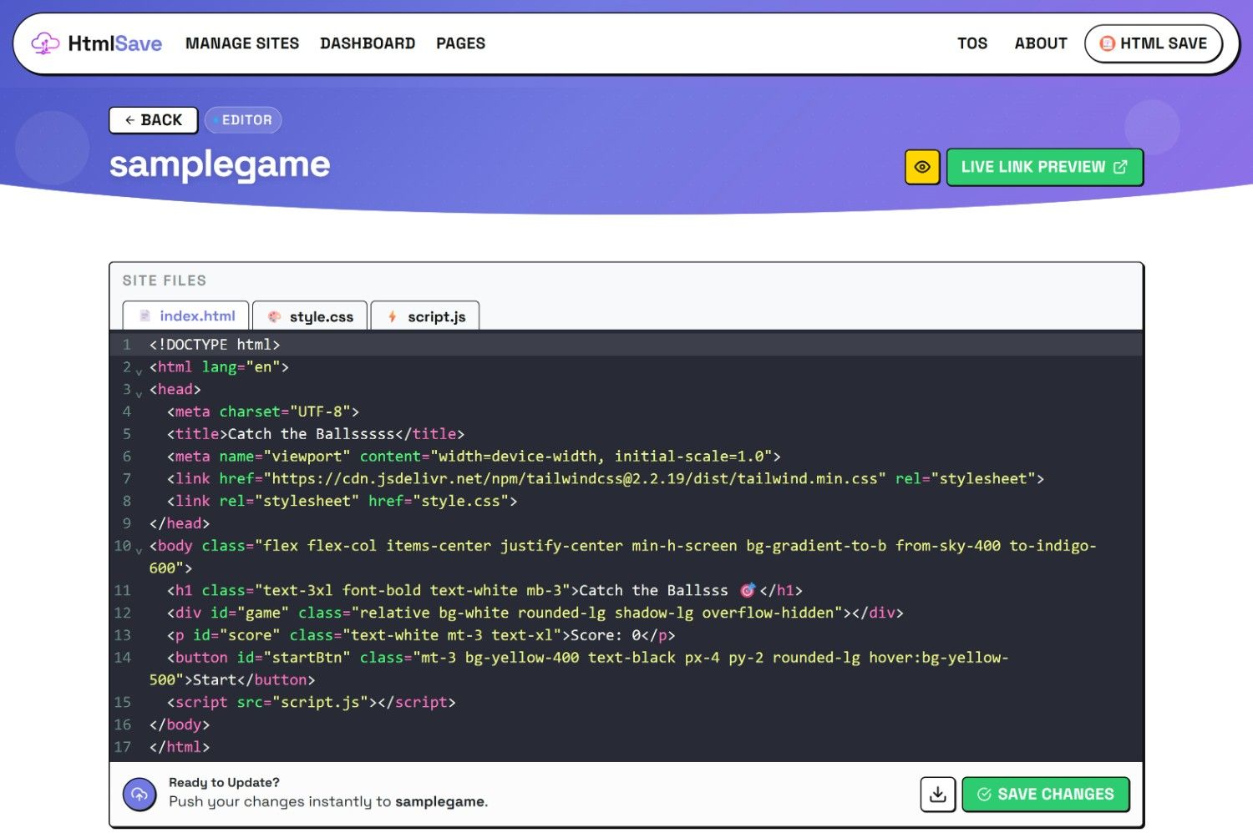Viewport: 1253px width, 833px height.
Task: Click the cloud upload icon near Ready to Update
Action: 139,794
